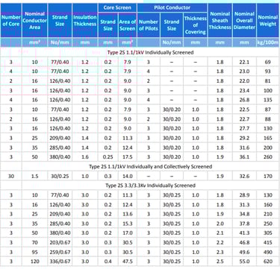The height and width of the screenshot is (269, 280).
Task: Select overall diameter value 22.5
Action: [x=244, y=110]
